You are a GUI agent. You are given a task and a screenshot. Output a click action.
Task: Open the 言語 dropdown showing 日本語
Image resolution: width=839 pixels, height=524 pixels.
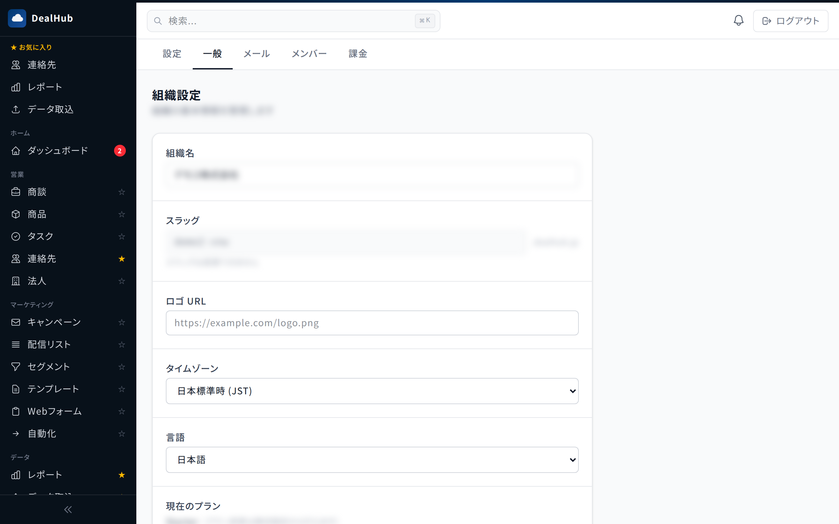click(372, 460)
